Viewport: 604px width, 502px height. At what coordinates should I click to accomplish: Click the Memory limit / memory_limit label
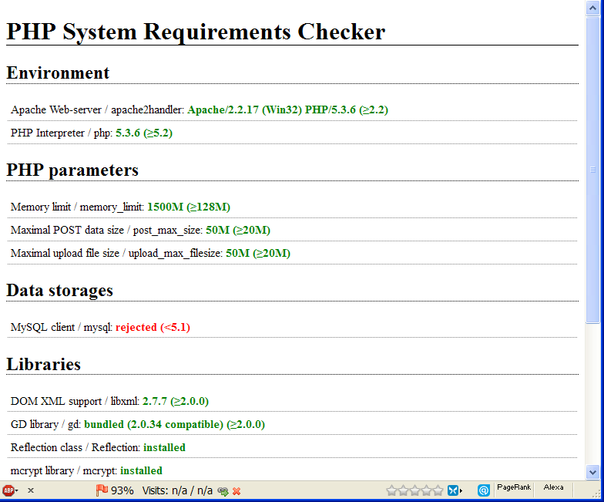point(77,207)
